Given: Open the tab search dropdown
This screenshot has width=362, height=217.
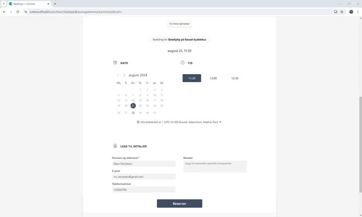Looking at the screenshot, I should click(3, 4).
